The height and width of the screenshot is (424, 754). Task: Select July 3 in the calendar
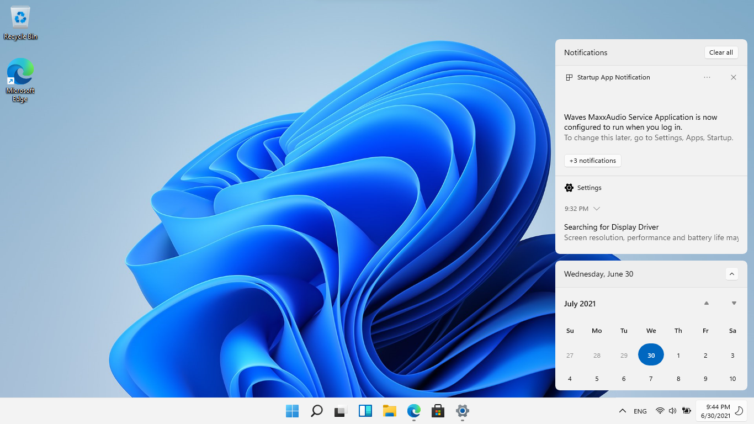[732, 356]
